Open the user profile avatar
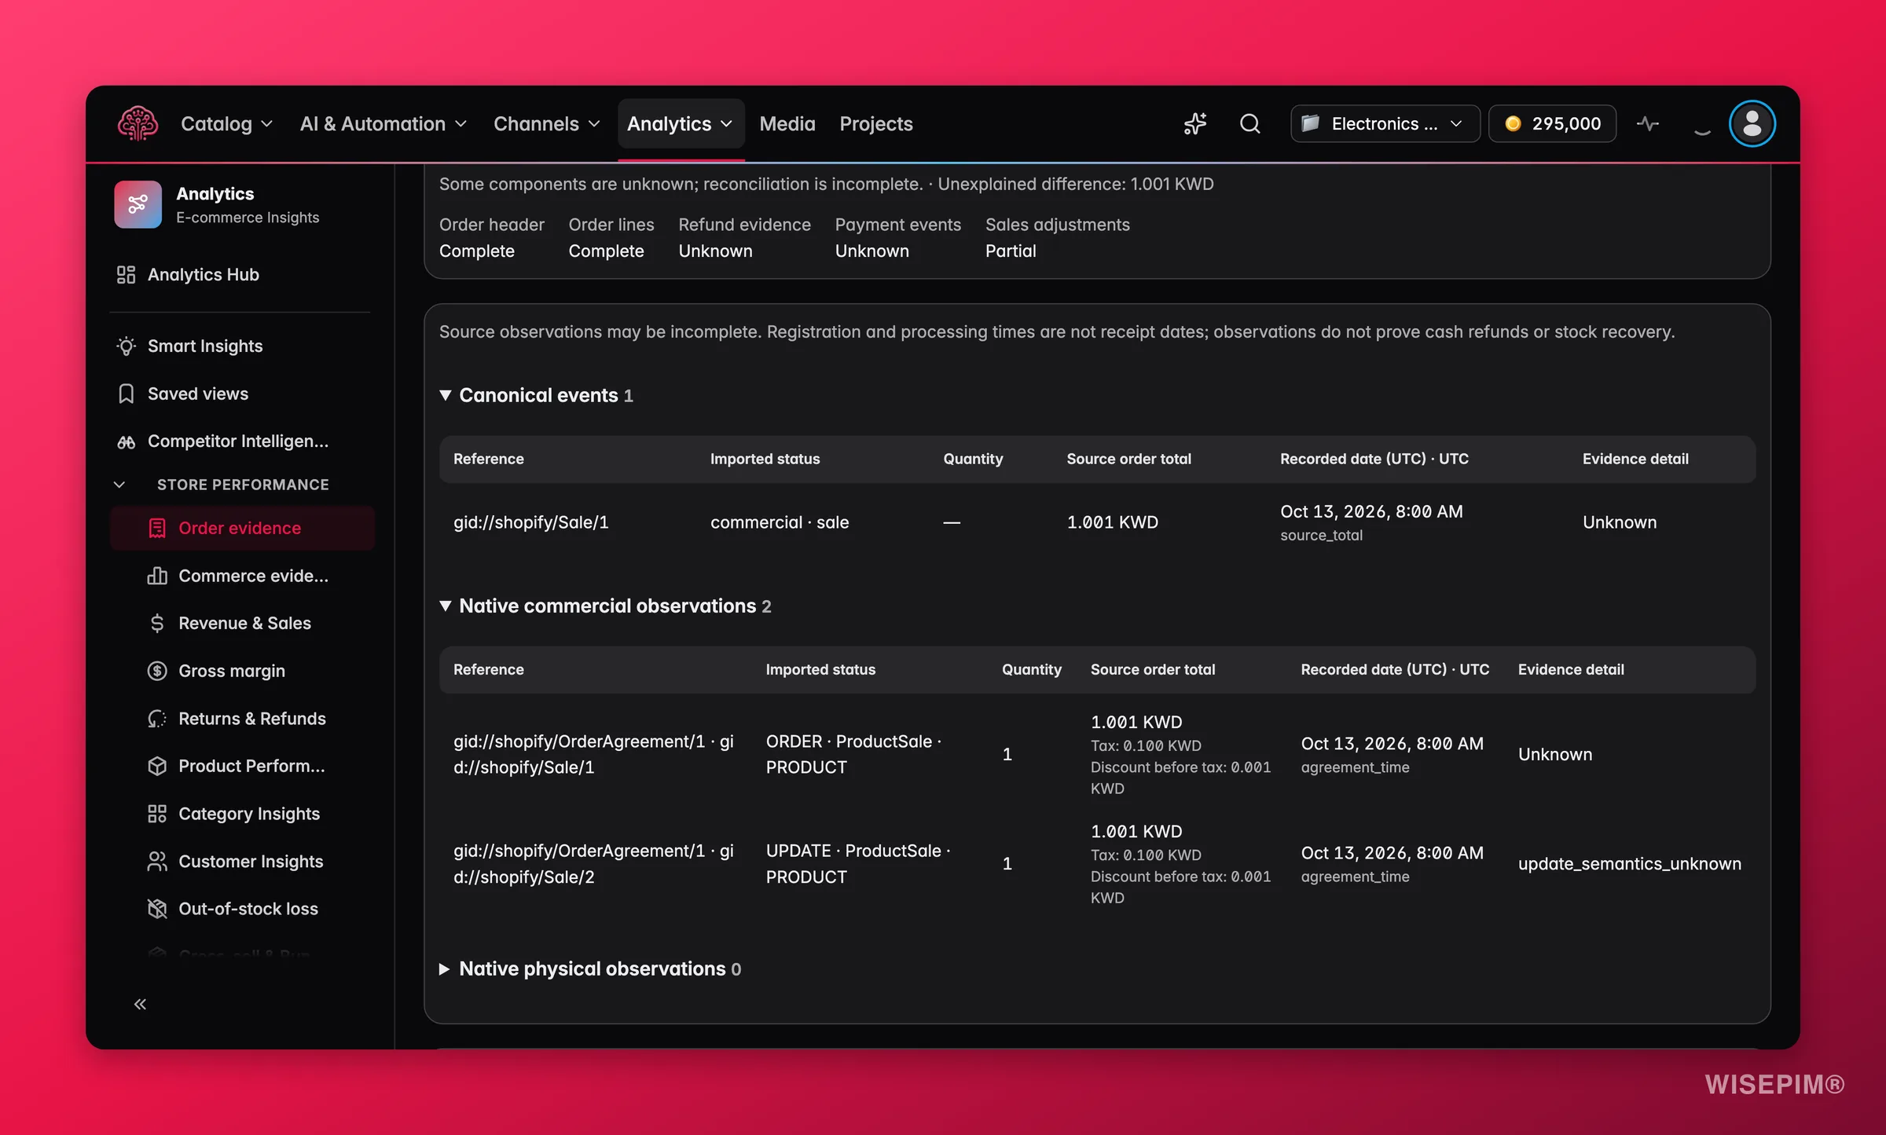The width and height of the screenshot is (1886, 1135). [x=1752, y=123]
